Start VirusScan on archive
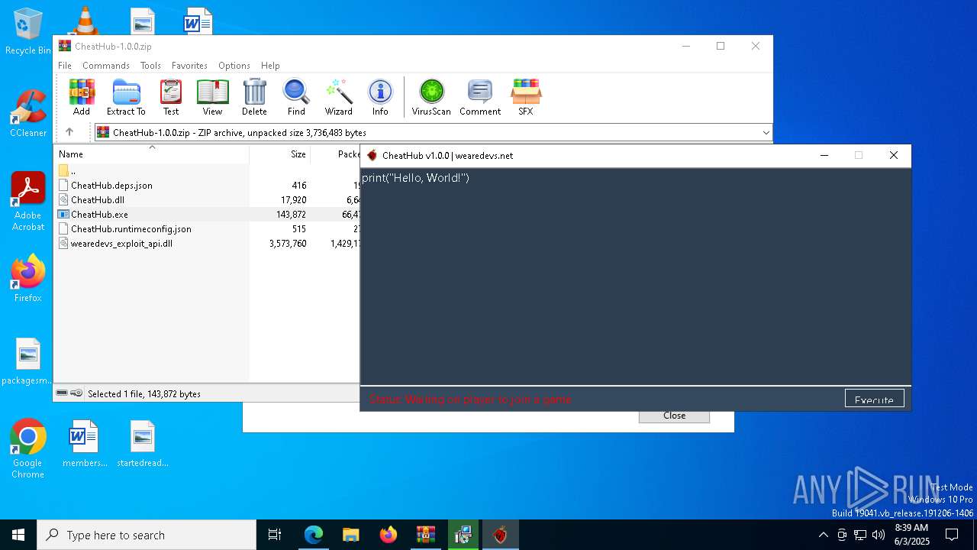 coord(431,97)
